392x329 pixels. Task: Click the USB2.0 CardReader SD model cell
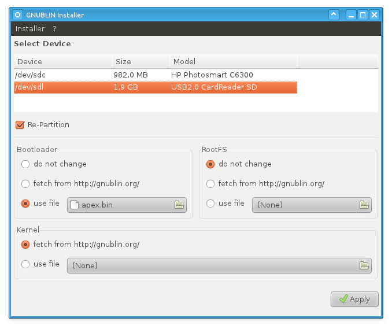pyautogui.click(x=214, y=87)
